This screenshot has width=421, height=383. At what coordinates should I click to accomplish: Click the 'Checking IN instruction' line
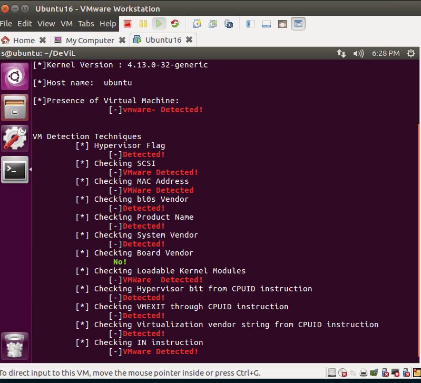[139, 343]
